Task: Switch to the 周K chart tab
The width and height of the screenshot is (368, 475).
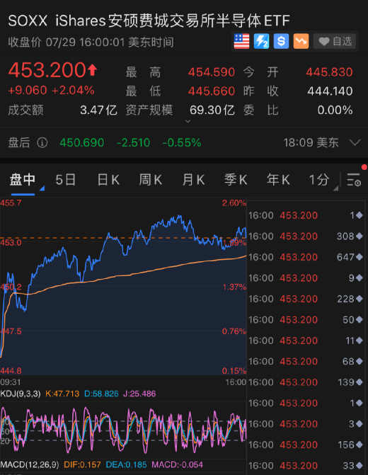Action: coord(151,180)
